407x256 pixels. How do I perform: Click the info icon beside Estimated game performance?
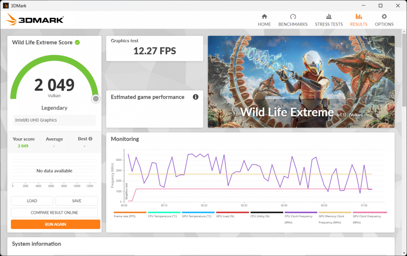(195, 97)
